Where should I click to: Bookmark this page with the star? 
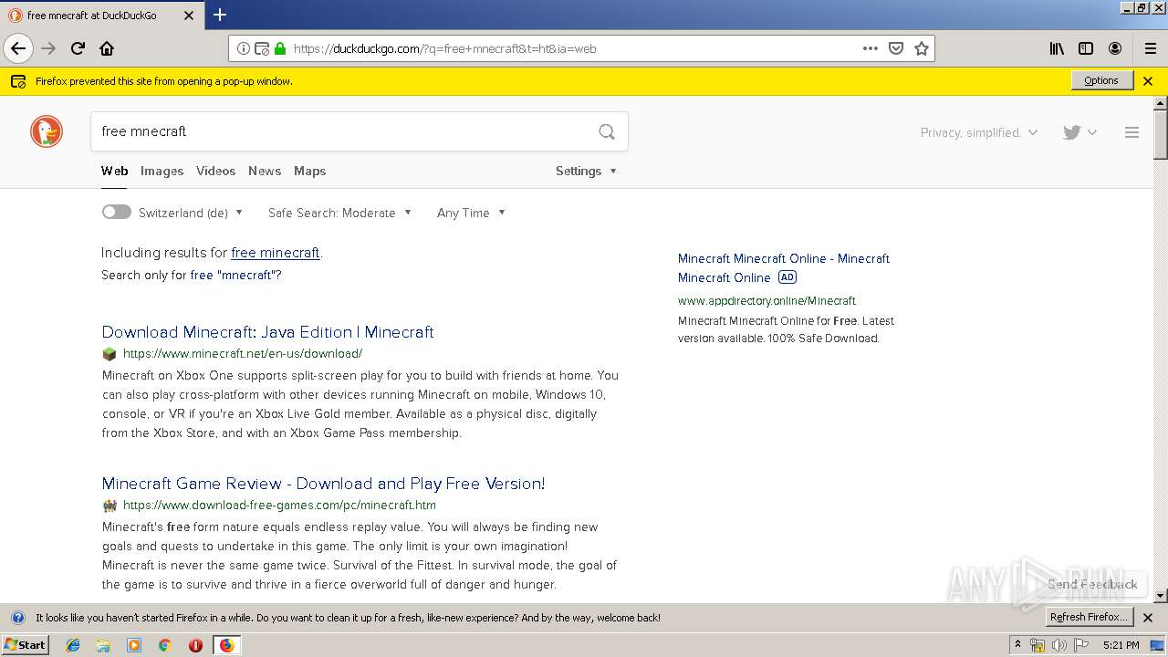922,48
